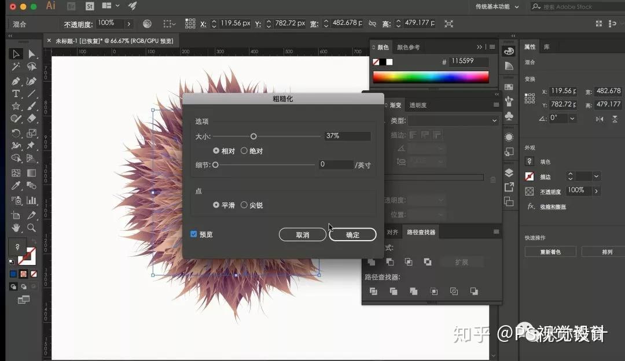Click the 大小 size slider handle
The height and width of the screenshot is (361, 625).
click(x=253, y=137)
